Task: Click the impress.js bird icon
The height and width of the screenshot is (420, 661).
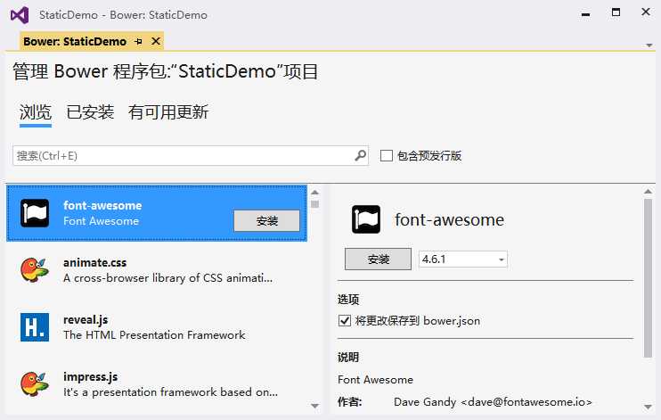Action: (35, 383)
